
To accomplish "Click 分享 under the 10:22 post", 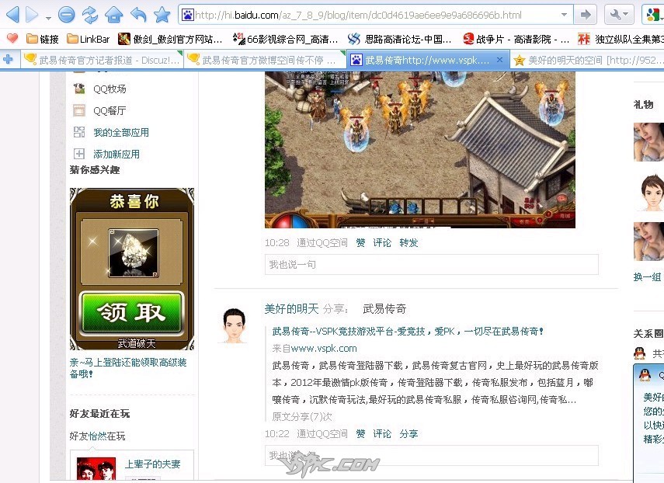I will 408,433.
